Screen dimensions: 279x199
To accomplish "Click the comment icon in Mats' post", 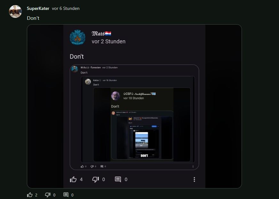I will tap(118, 180).
